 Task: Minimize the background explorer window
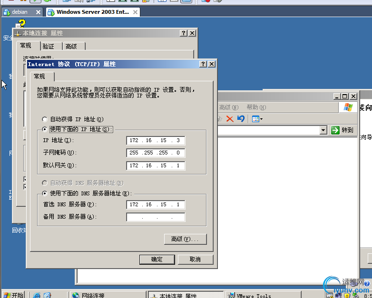pos(337,96)
